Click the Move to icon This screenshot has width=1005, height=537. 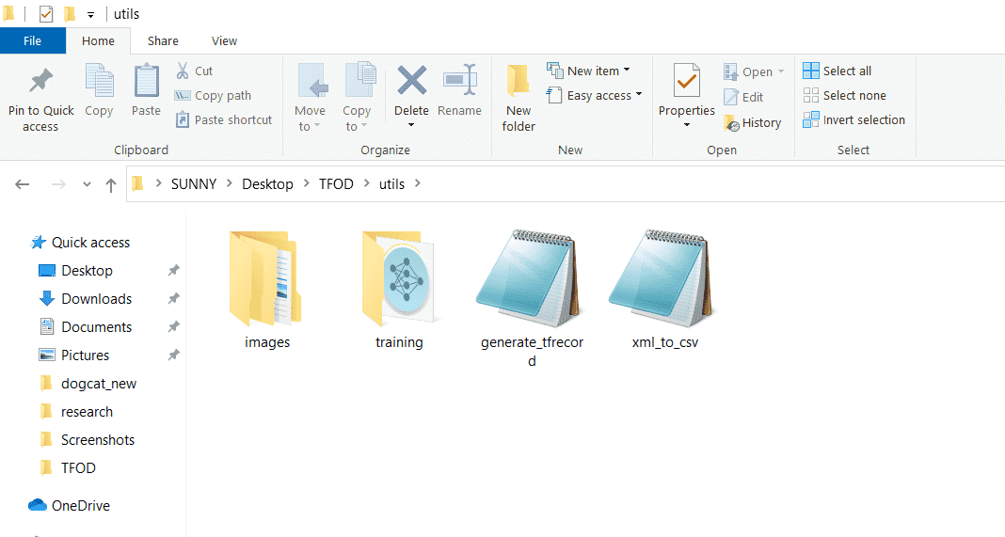point(312,81)
